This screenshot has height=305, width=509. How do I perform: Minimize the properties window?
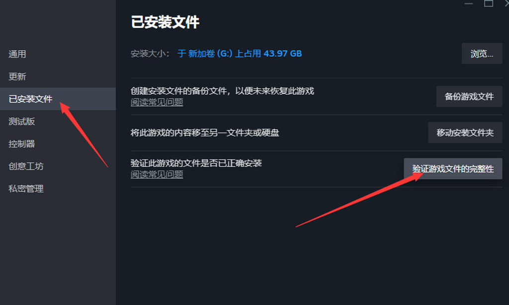tap(468, 3)
